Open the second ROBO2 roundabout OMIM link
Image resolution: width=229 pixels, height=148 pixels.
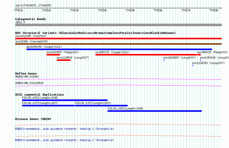point(64,140)
